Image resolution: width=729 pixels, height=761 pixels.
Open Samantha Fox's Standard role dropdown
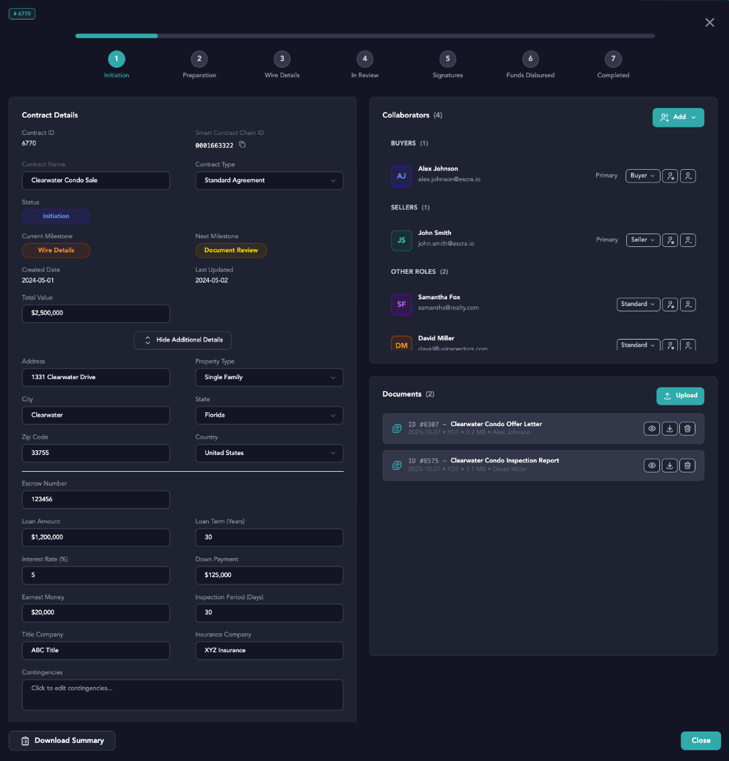tap(638, 304)
